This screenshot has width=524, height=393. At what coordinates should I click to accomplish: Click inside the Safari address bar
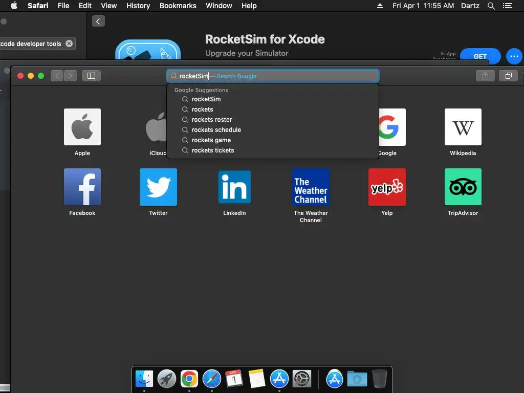273,76
